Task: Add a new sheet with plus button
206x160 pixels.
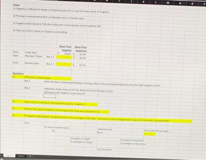Action: [30, 156]
